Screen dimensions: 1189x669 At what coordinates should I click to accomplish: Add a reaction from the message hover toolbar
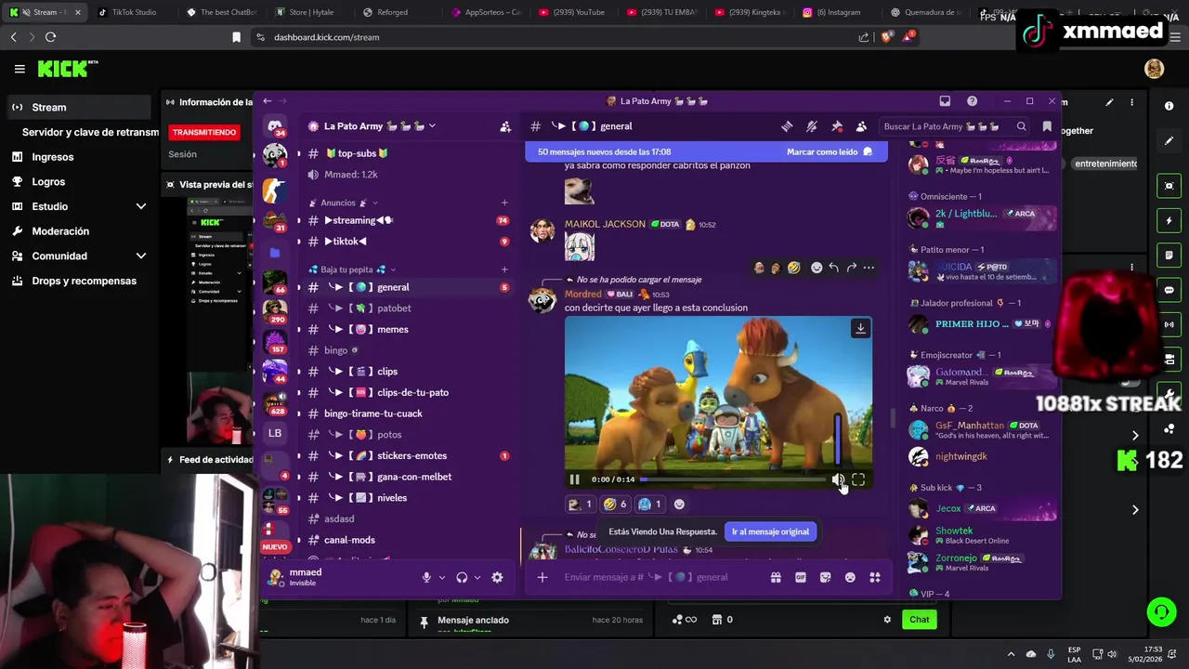tap(817, 268)
